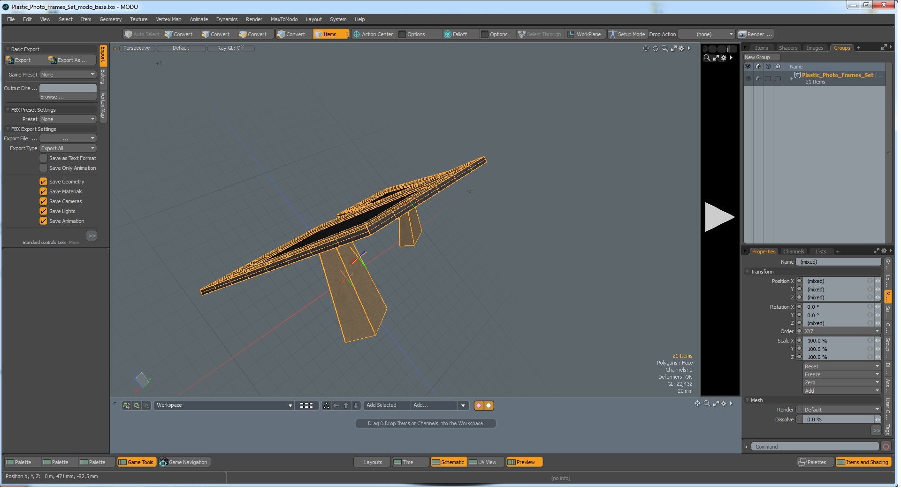This screenshot has width=901, height=488.
Task: Open the Export File dropdown
Action: point(68,138)
